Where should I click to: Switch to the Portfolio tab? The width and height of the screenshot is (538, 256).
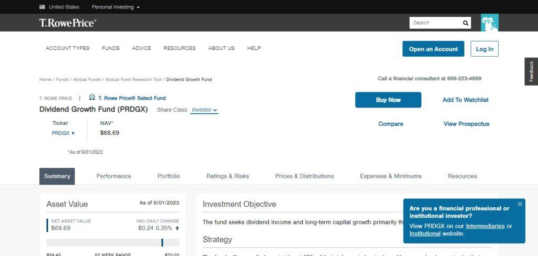tap(169, 176)
